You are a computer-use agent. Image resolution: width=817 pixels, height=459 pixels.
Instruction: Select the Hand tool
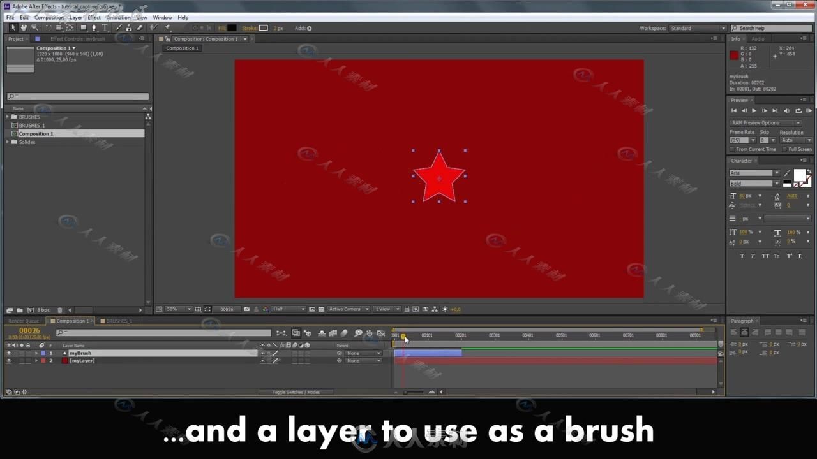24,28
